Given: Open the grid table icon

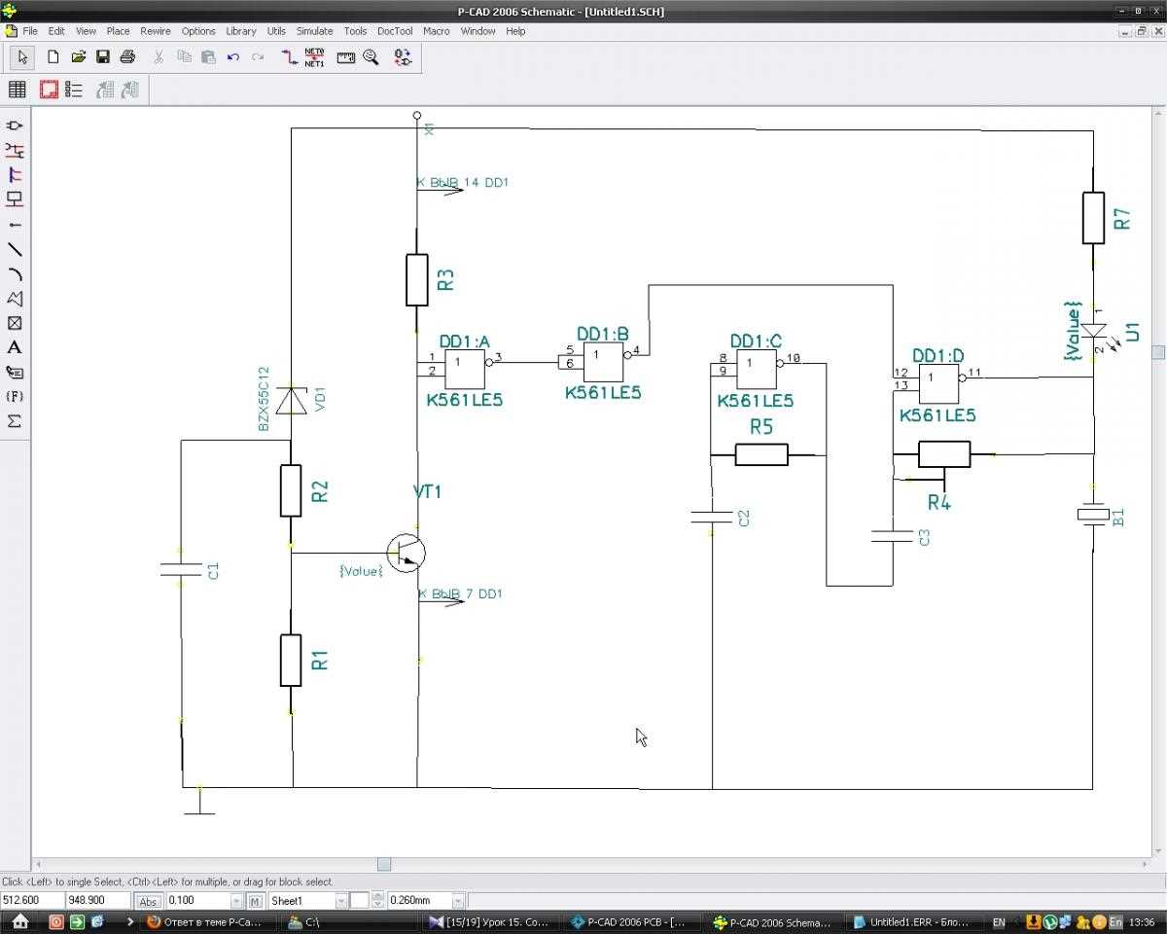Looking at the screenshot, I should (18, 90).
